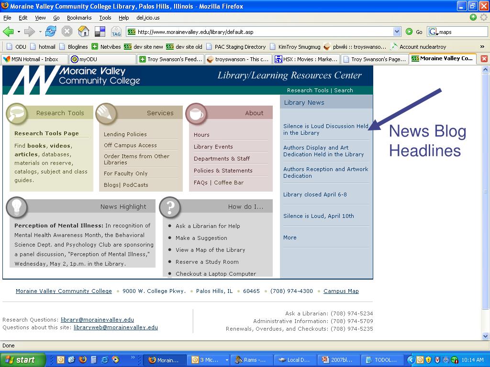
Task: Open the Search link in header
Action: pyautogui.click(x=344, y=90)
